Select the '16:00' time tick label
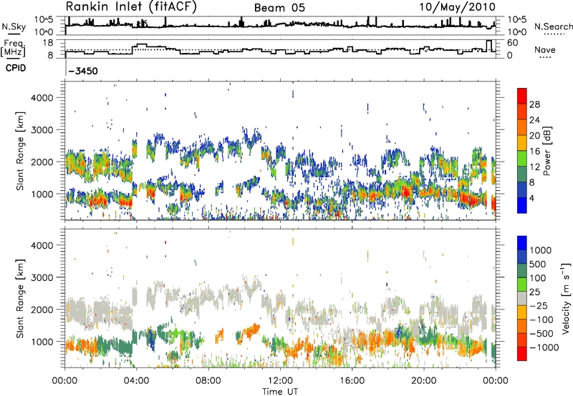 352,381
